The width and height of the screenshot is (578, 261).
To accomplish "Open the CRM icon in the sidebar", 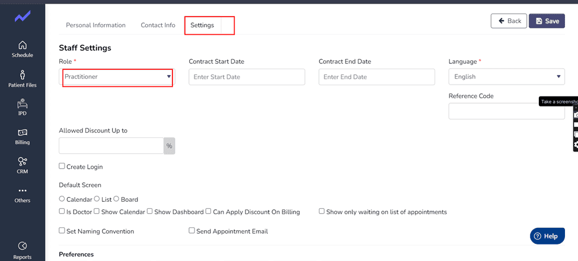I will pyautogui.click(x=23, y=161).
